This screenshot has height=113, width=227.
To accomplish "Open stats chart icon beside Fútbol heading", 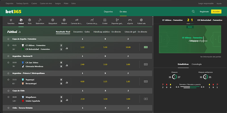I will point(20,32).
